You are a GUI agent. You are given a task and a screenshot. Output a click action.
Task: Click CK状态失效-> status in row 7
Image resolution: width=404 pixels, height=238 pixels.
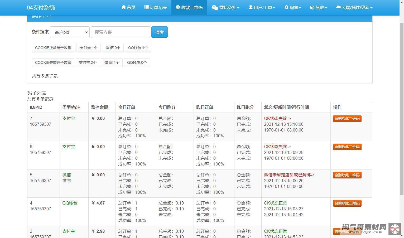point(277,119)
